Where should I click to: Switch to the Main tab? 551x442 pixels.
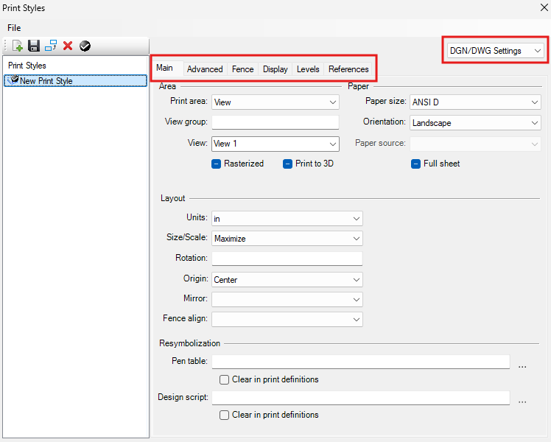(x=164, y=68)
